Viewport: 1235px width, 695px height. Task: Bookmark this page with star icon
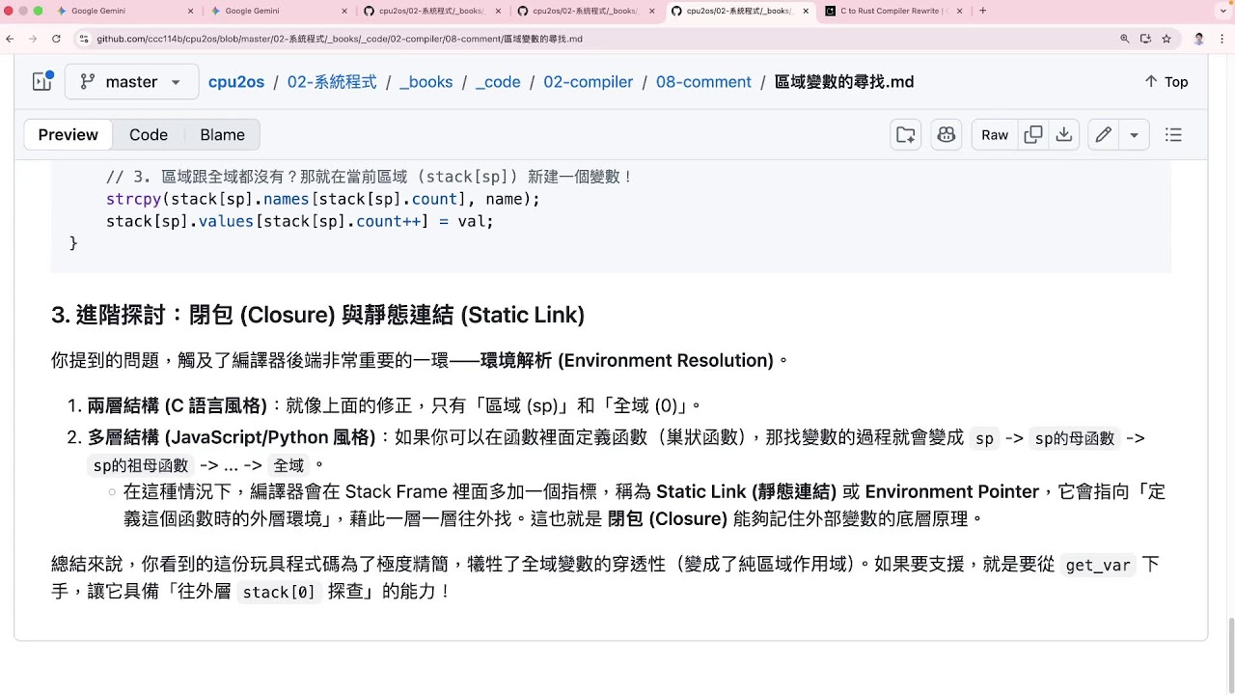coord(1166,39)
